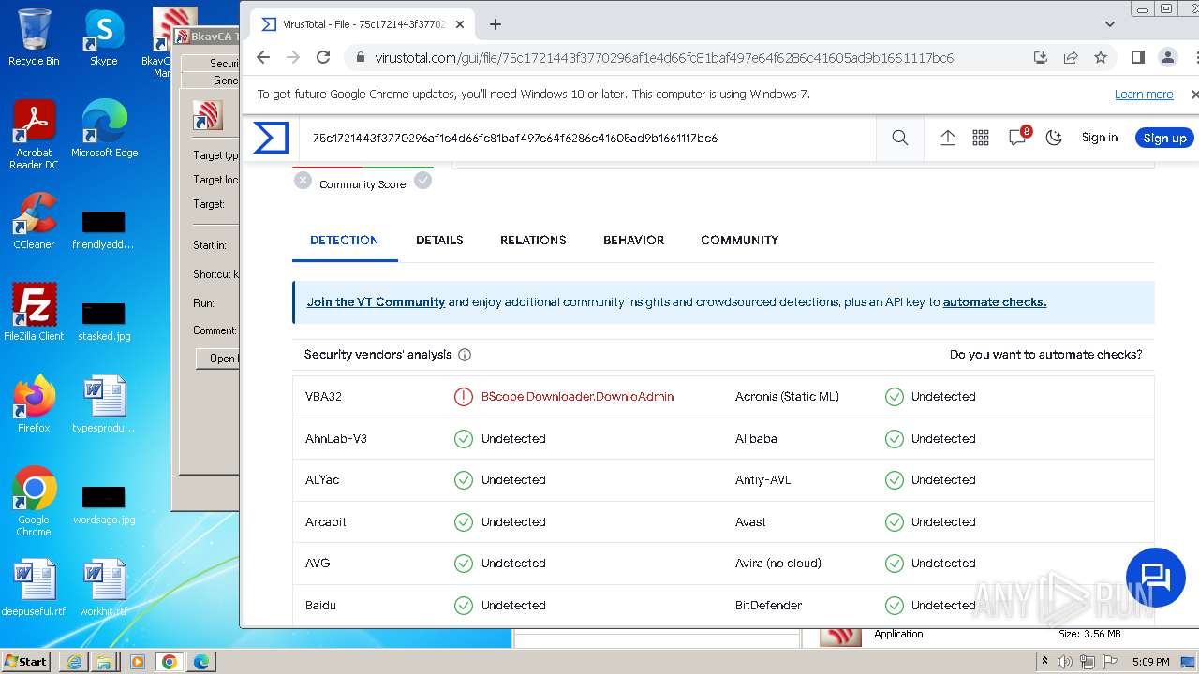The height and width of the screenshot is (674, 1199).
Task: Click the Acronis (Static ML) vendor name
Action: (787, 397)
